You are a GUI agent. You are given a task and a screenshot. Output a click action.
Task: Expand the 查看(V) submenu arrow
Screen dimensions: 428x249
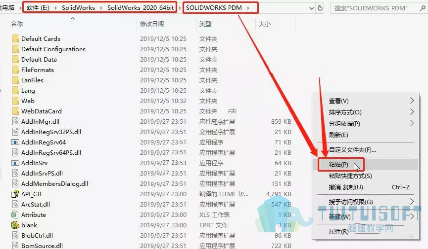412,101
